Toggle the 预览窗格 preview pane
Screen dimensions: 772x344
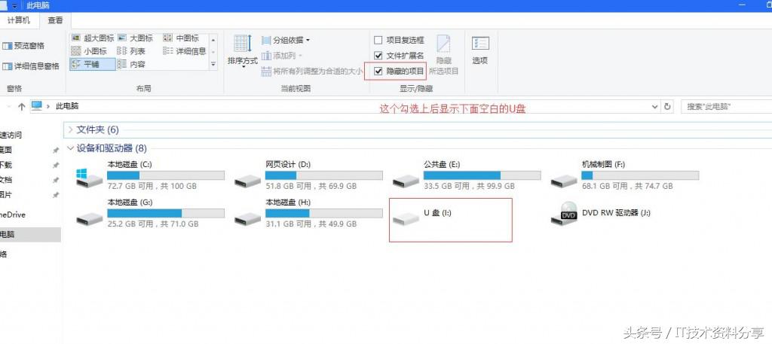23,46
